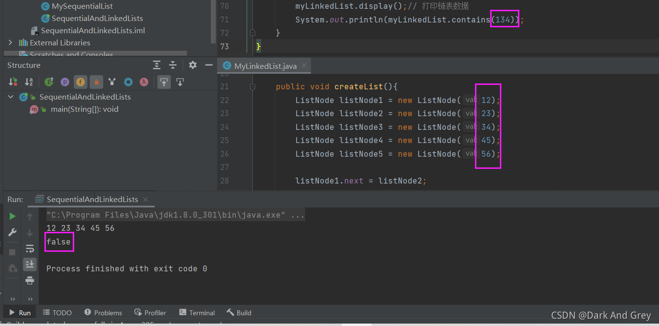659x326 pixels.
Task: Switch to MyLinkedList.java editor tab
Action: (x=265, y=66)
